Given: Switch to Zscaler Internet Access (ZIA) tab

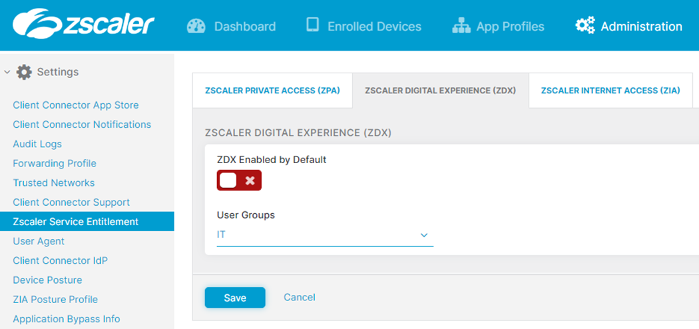Looking at the screenshot, I should click(610, 91).
